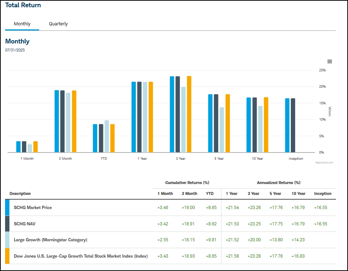Click the 07/31/2025 date text
This screenshot has height=271, width=348.
point(15,50)
